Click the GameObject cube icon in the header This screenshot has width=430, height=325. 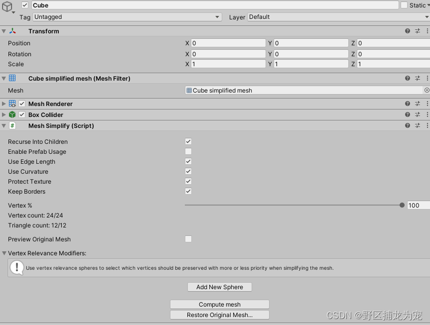point(6,5)
